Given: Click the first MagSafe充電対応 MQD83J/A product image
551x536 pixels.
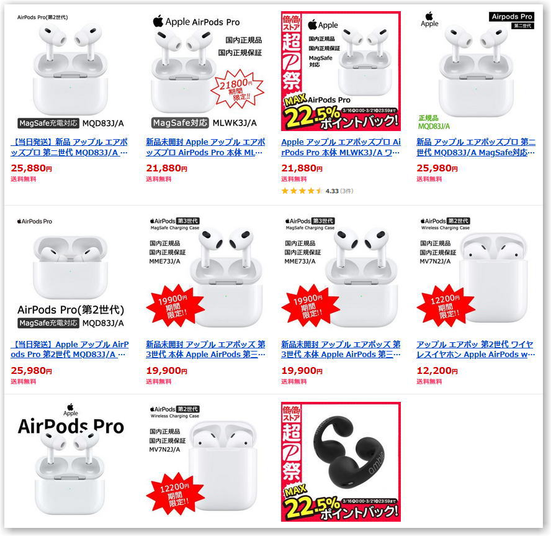Looking at the screenshot, I should point(70,71).
